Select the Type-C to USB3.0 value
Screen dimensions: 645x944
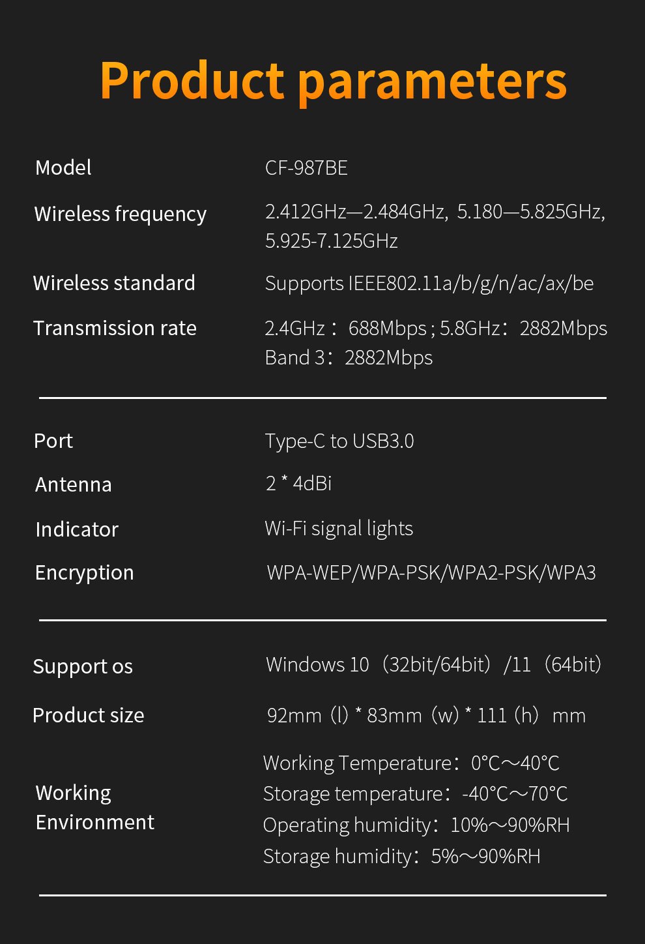tap(339, 441)
